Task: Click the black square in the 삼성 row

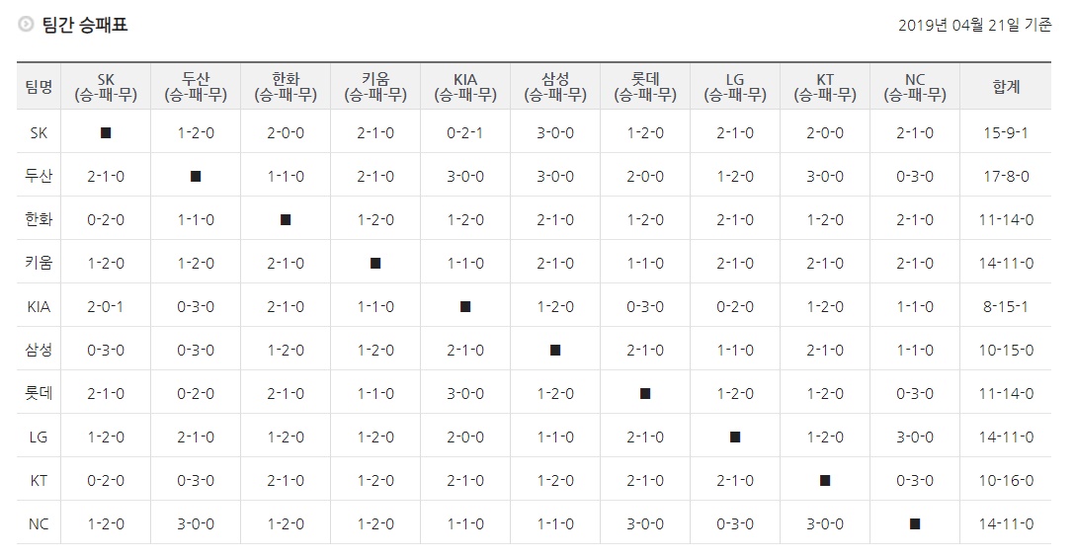Action: (555, 351)
